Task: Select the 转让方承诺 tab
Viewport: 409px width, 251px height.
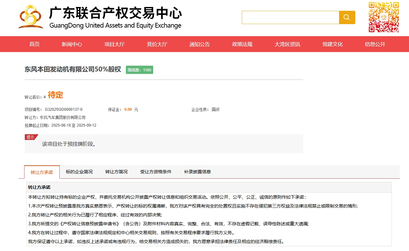Action: [42, 172]
